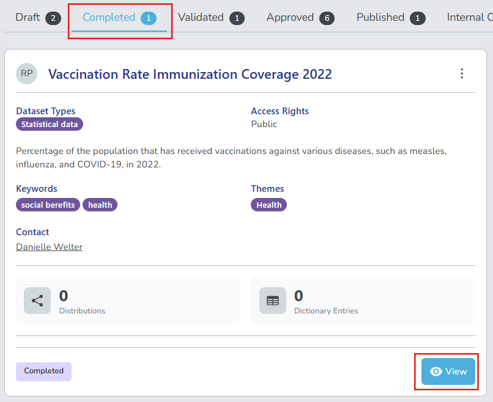Switch to the Draft tab
This screenshot has height=402, width=493.
tap(38, 18)
